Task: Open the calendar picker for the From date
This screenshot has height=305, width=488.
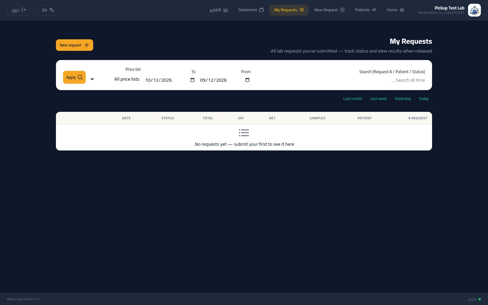Action: click(247, 80)
